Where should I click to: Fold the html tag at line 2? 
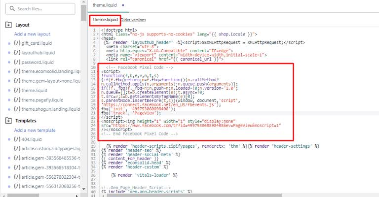[98, 34]
